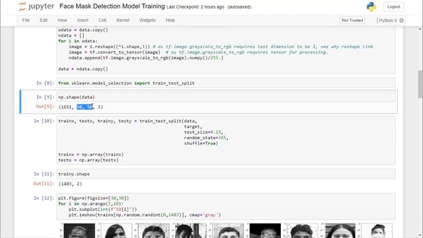Viewport: 423px width, 238px height.
Task: Open the File menu
Action: 26,20
